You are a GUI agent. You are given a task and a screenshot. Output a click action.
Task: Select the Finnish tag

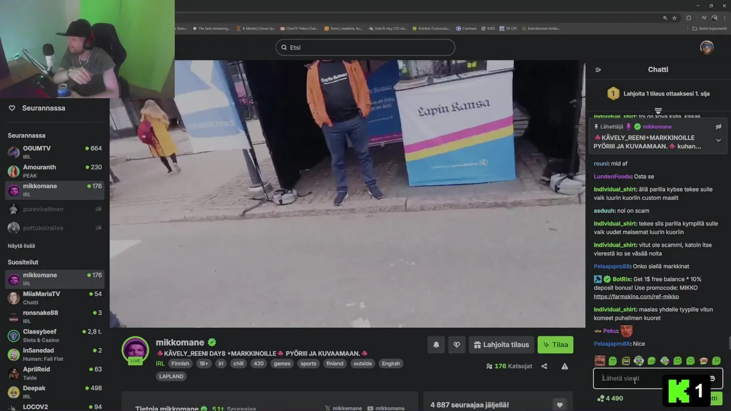point(180,364)
